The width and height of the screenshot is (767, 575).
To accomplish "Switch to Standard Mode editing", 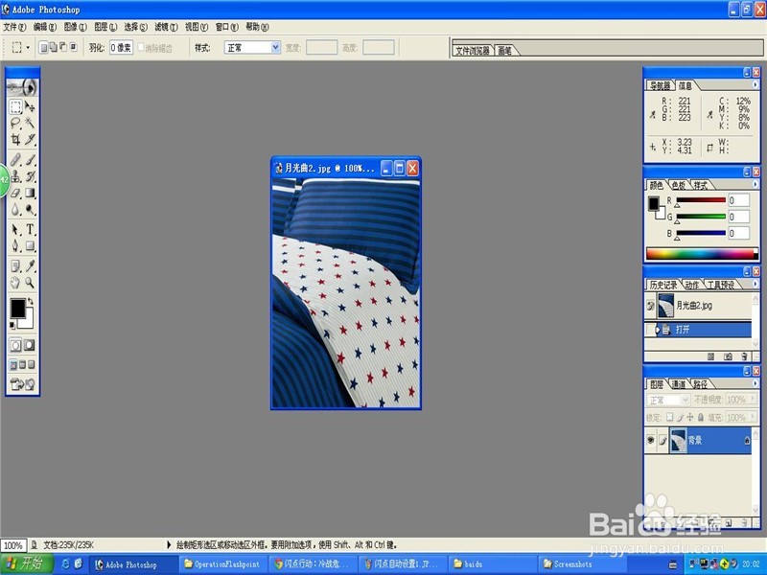I will tap(15, 345).
